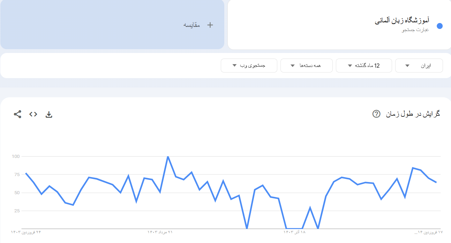
Task: Expand the 12 ماه گذشته time range dropdown
Action: [364, 66]
